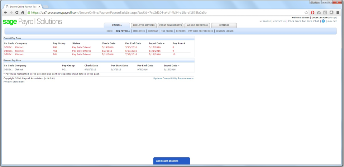Go to browser home page icon
Image resolution: width=344 pixels, height=167 pixels.
23,13
